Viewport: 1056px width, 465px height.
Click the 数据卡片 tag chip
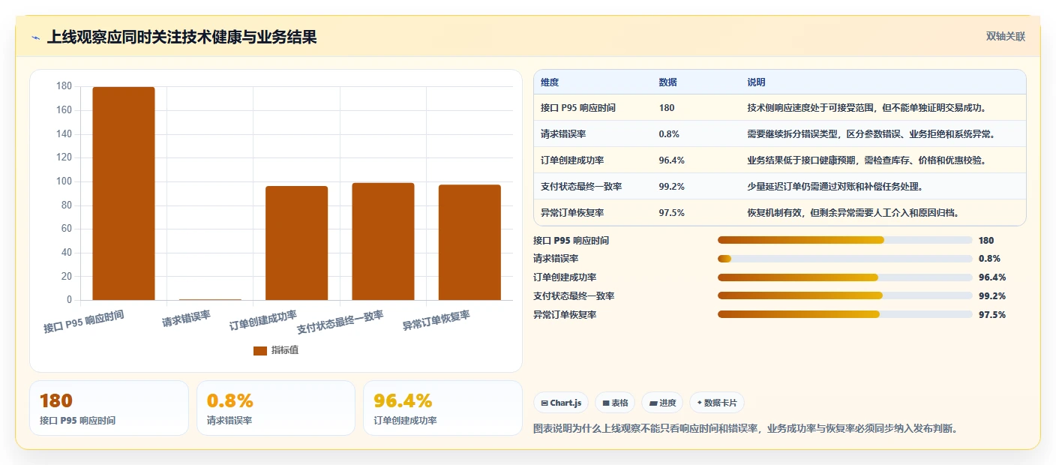click(x=717, y=403)
